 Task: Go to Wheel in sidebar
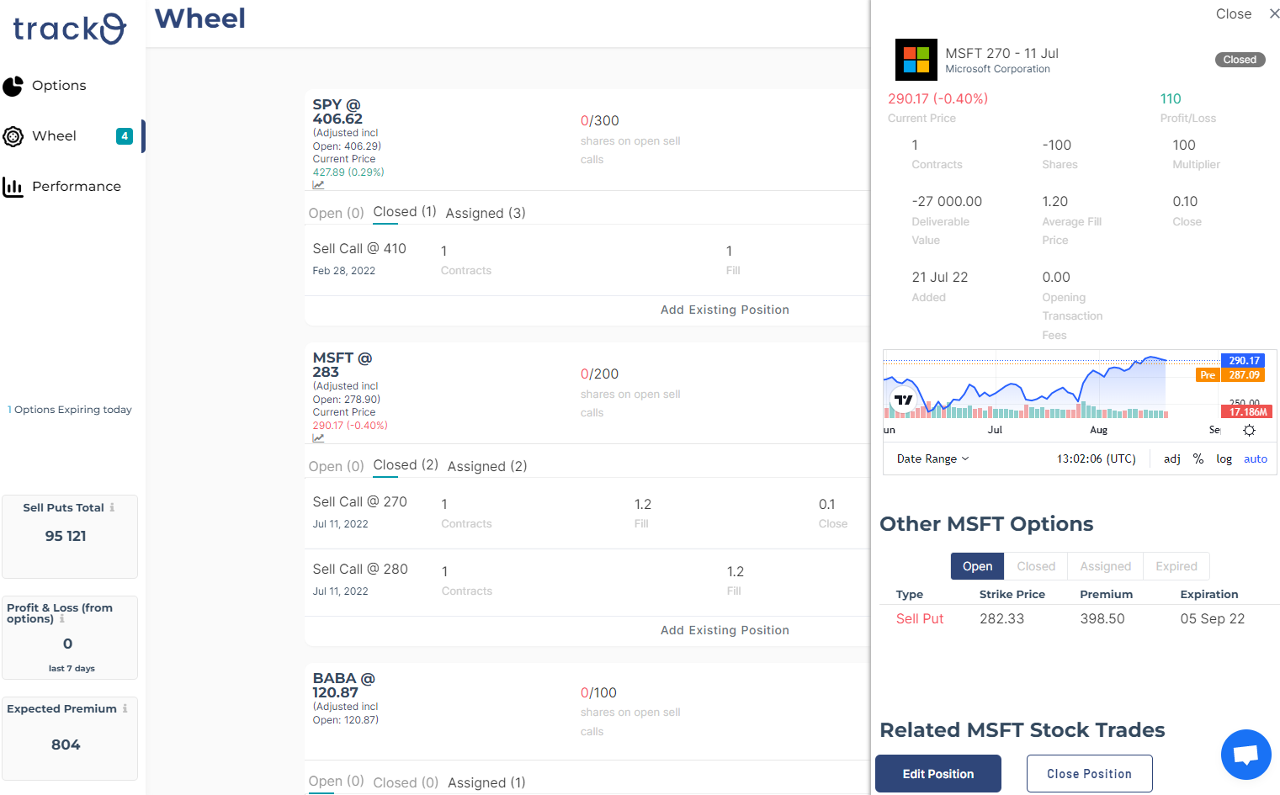tap(54, 136)
